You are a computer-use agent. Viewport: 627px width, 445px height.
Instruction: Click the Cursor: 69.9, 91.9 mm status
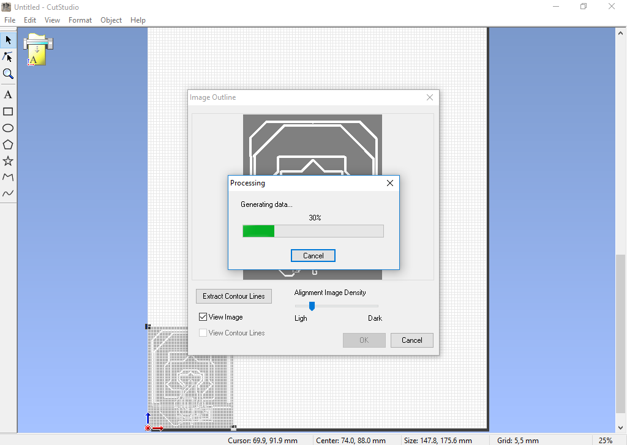pos(263,440)
